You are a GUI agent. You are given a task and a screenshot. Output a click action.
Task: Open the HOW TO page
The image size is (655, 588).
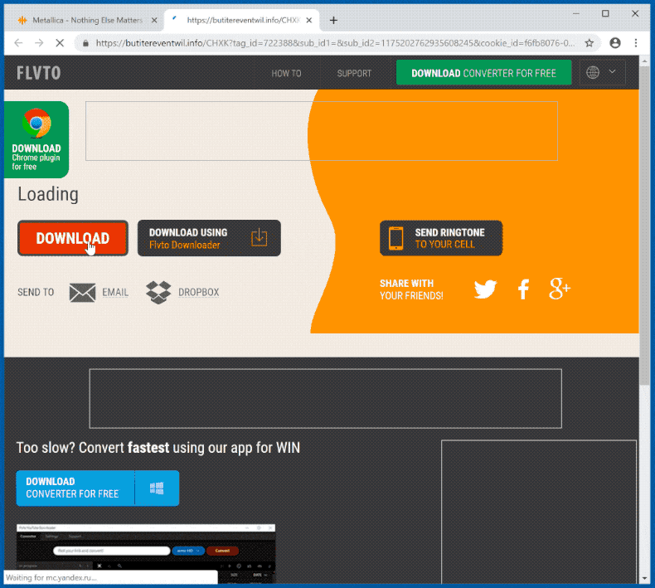click(x=286, y=74)
